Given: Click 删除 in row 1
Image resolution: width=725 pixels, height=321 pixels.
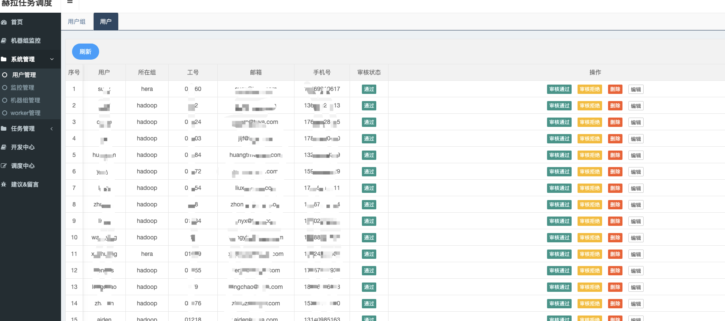Looking at the screenshot, I should click(x=615, y=89).
